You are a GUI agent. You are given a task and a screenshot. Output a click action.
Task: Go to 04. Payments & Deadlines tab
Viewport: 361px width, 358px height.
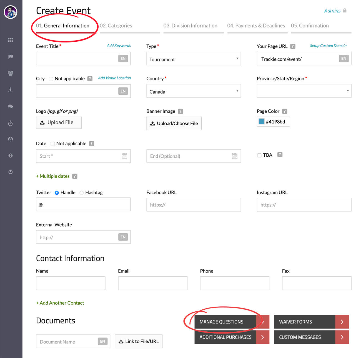(256, 26)
